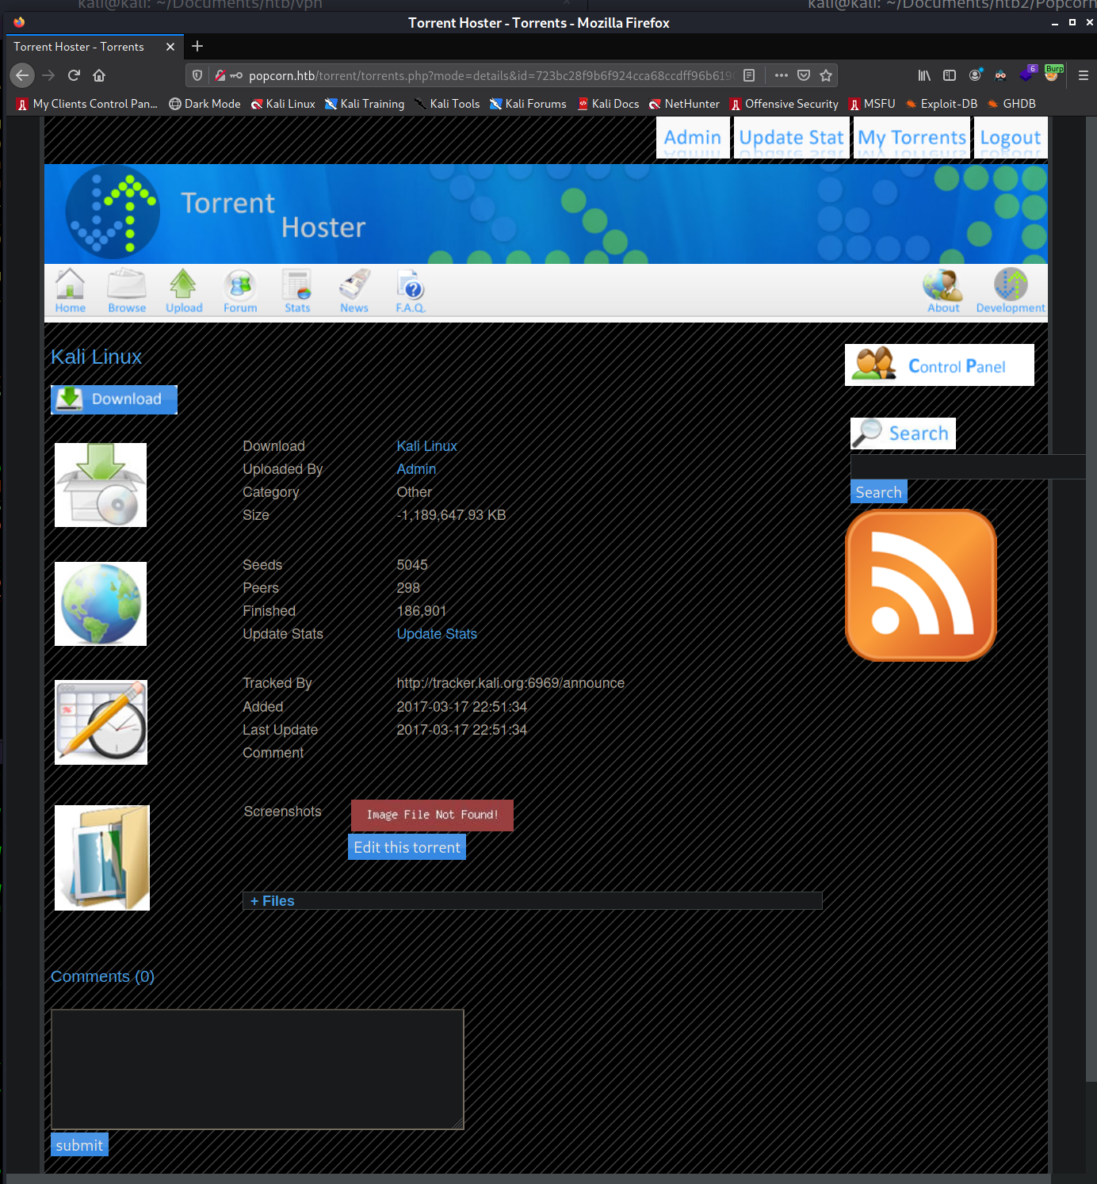Click Edit this torrent button

407,847
